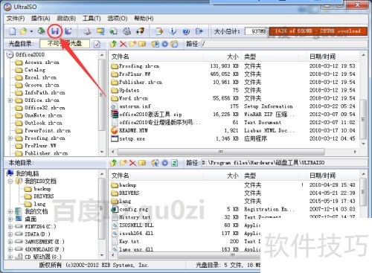The image size is (372, 273).
Task: Open the 工具(T) menu
Action: 92,19
